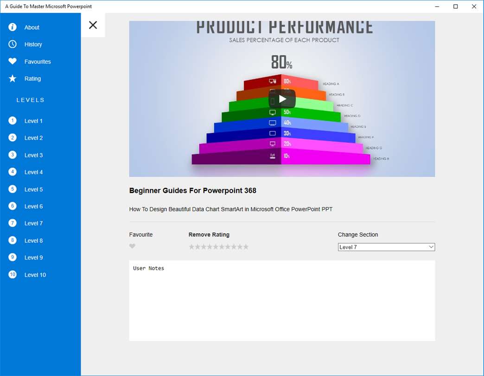The image size is (484, 376).
Task: Open the History menu item
Action: pyautogui.click(x=33, y=45)
